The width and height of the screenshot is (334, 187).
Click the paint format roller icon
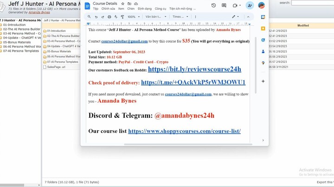point(122,17)
